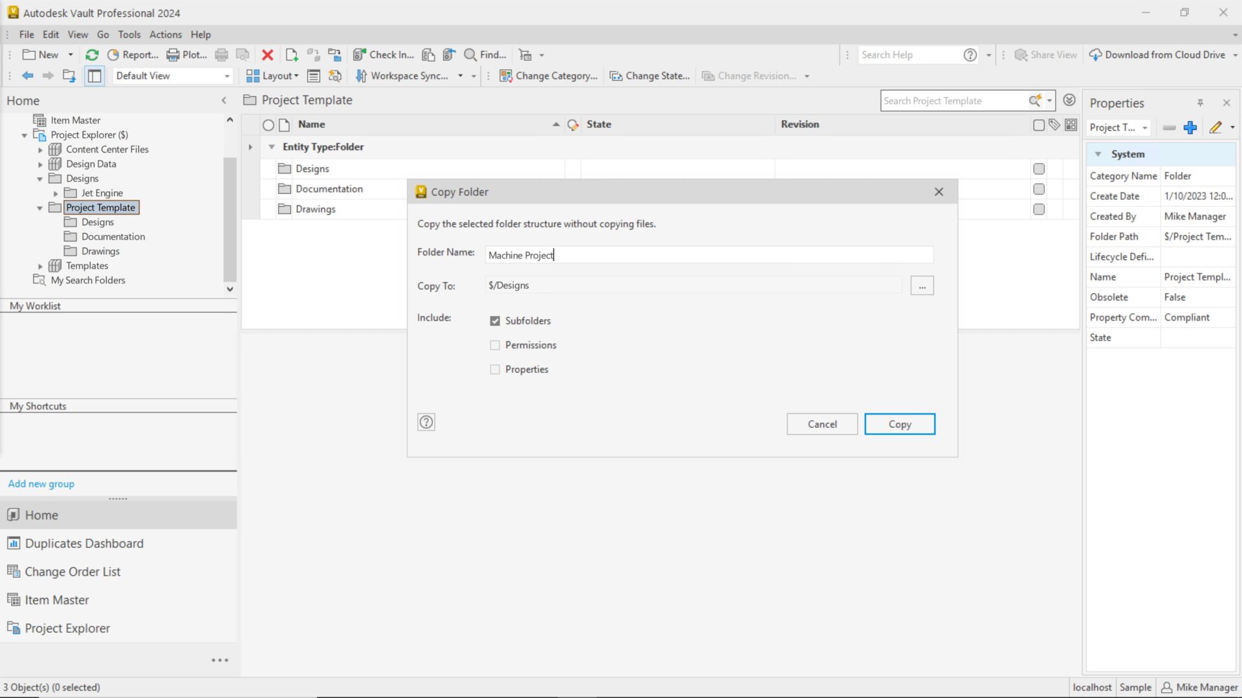Image resolution: width=1242 pixels, height=698 pixels.
Task: Click the green Refresh icon in toolbar
Action: coord(92,55)
